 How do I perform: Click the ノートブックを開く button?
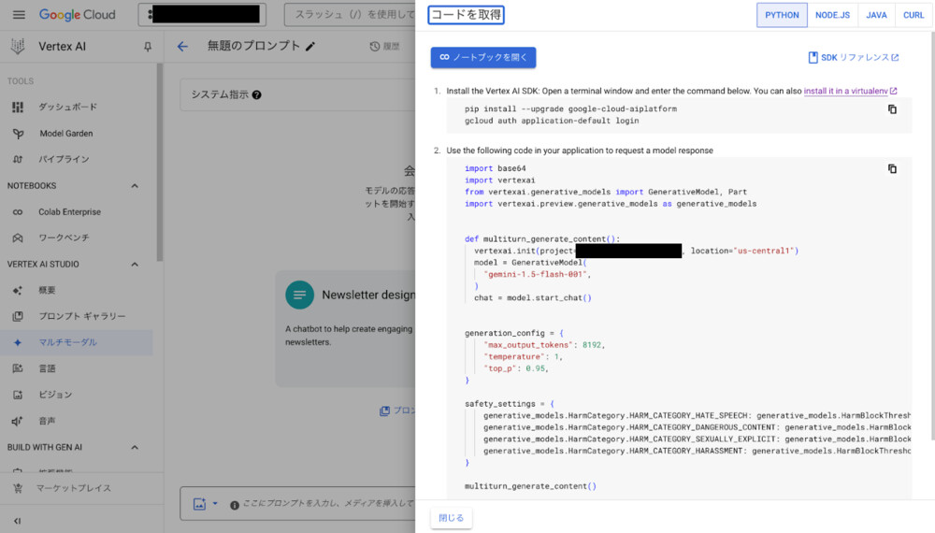[x=482, y=57]
